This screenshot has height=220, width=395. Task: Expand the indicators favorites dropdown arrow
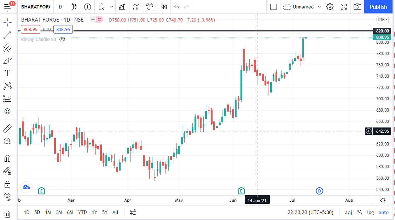pyautogui.click(x=112, y=7)
